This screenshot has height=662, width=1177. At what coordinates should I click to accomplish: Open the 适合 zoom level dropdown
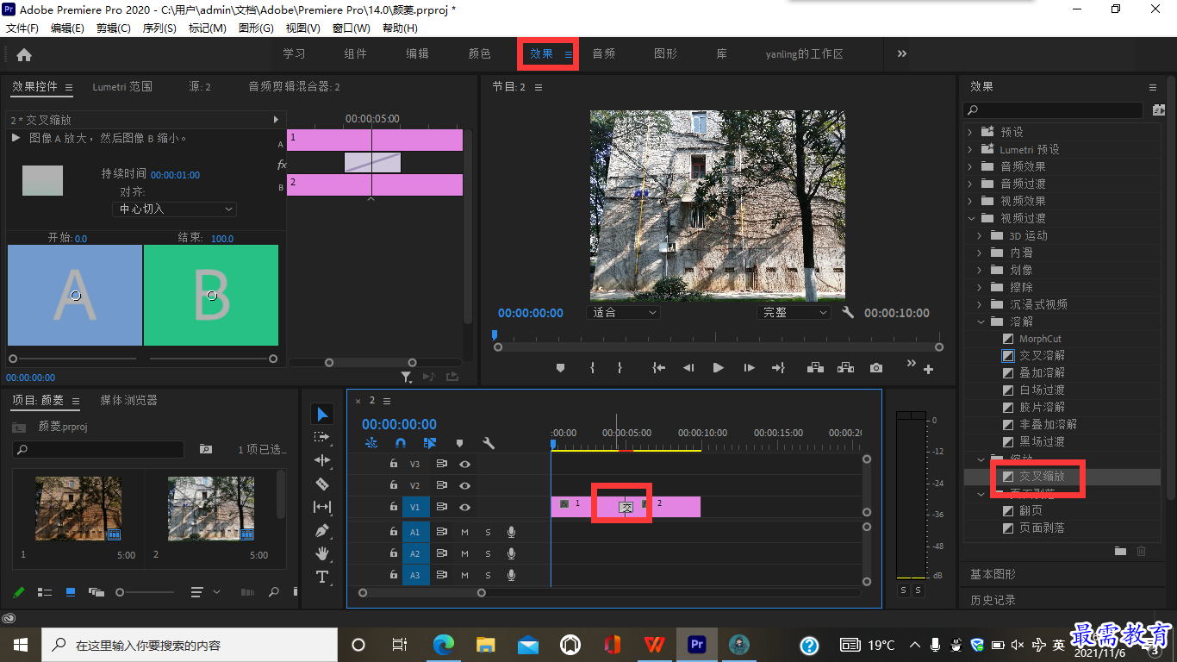click(x=624, y=313)
